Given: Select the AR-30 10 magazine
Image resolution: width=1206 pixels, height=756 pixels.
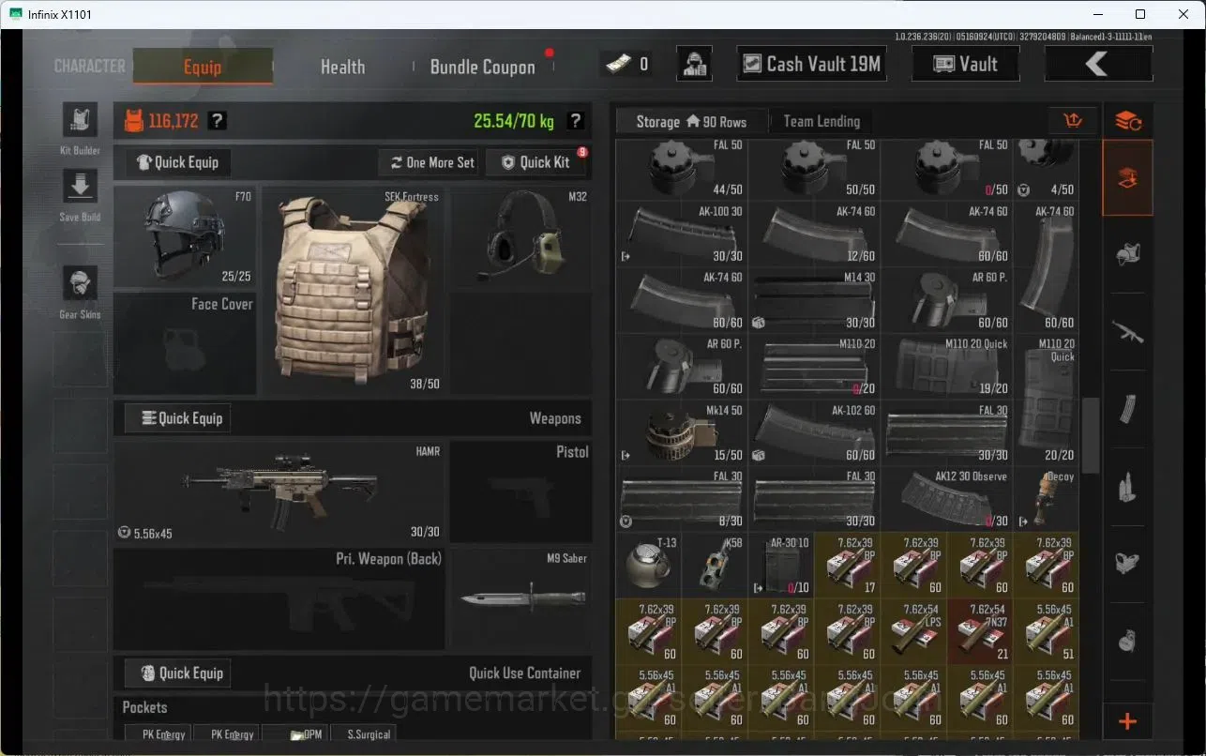Looking at the screenshot, I should pos(781,565).
